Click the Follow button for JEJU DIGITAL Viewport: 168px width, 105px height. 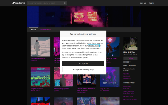pos(130,58)
